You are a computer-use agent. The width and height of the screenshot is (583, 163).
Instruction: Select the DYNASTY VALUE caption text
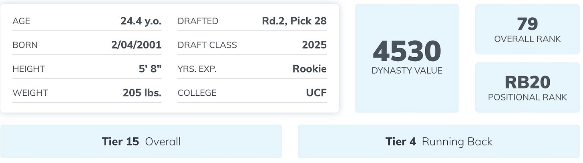[x=407, y=70]
